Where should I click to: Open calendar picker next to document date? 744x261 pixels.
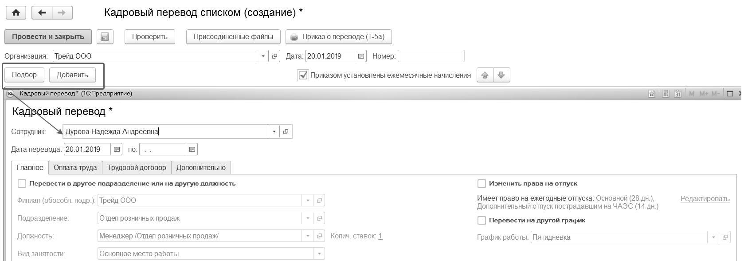click(361, 56)
